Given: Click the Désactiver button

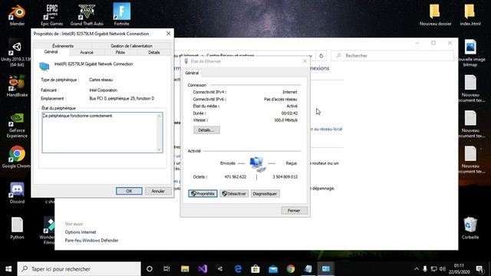Looking at the screenshot, I should (x=234, y=194).
